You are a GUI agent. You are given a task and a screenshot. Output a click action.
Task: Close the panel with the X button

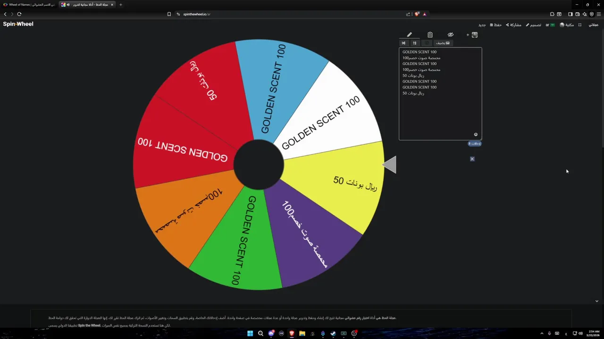click(x=472, y=159)
